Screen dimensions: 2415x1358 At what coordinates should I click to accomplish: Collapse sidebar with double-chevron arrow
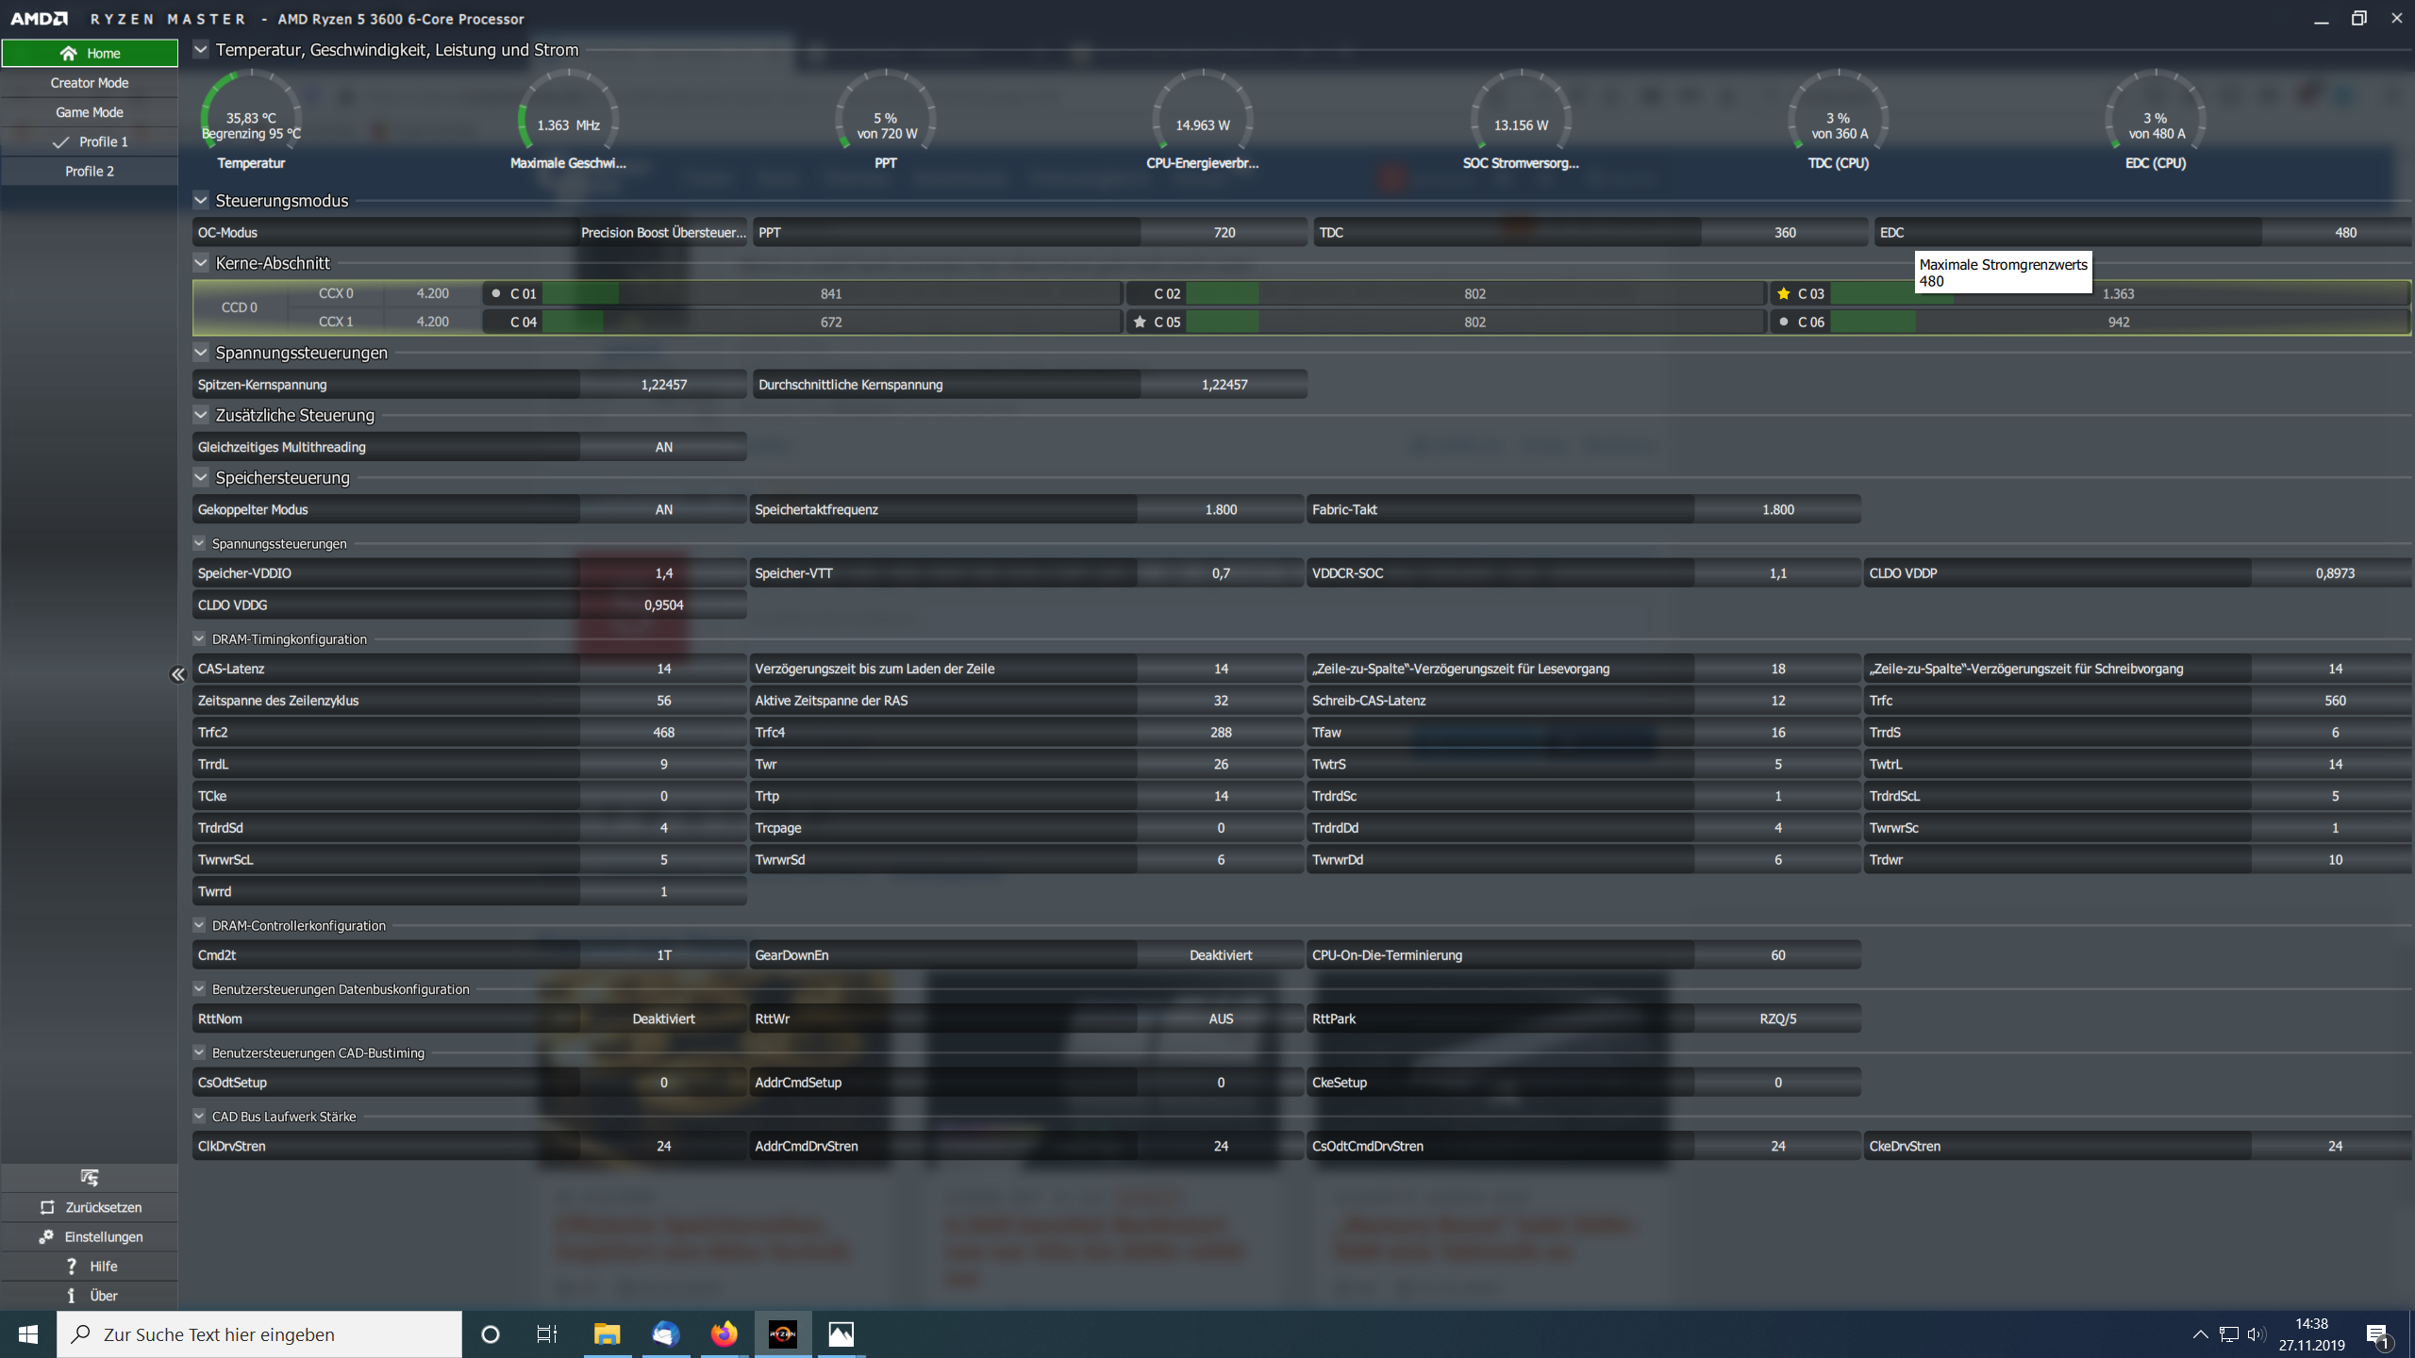pos(177,674)
